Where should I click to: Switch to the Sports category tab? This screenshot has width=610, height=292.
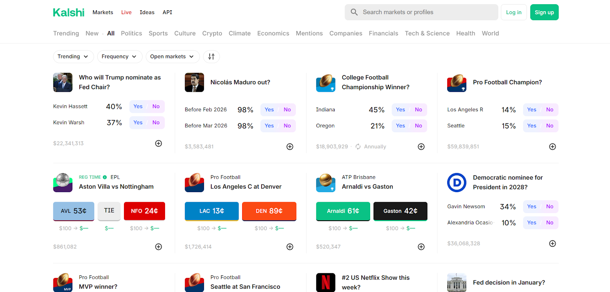pyautogui.click(x=158, y=33)
